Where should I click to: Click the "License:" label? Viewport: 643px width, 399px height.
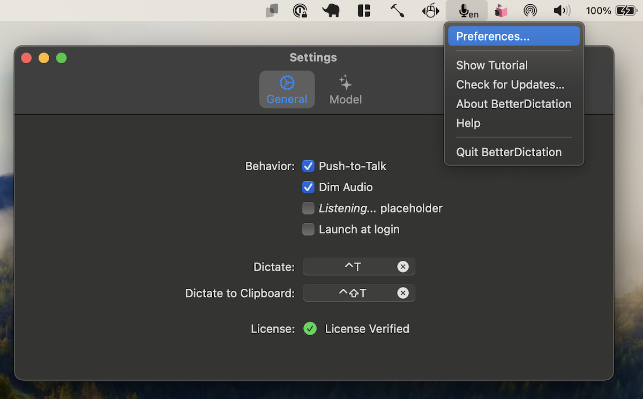click(273, 329)
